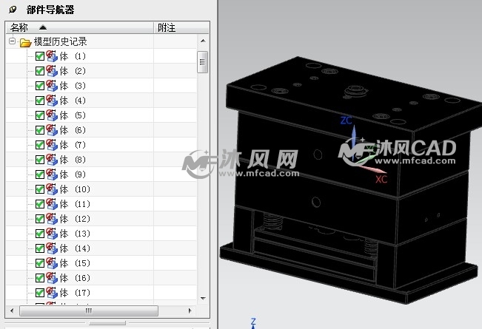482x329 pixels.
Task: Click the 名称 column header
Action: tap(80, 27)
